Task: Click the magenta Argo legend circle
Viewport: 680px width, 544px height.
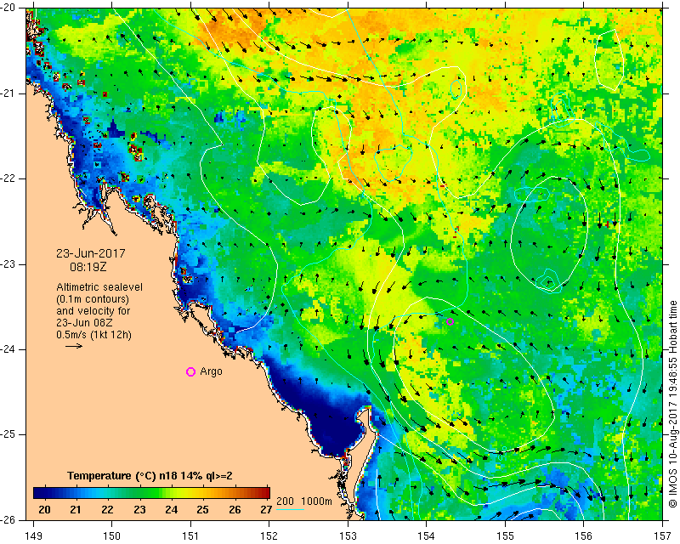Action: 190,371
